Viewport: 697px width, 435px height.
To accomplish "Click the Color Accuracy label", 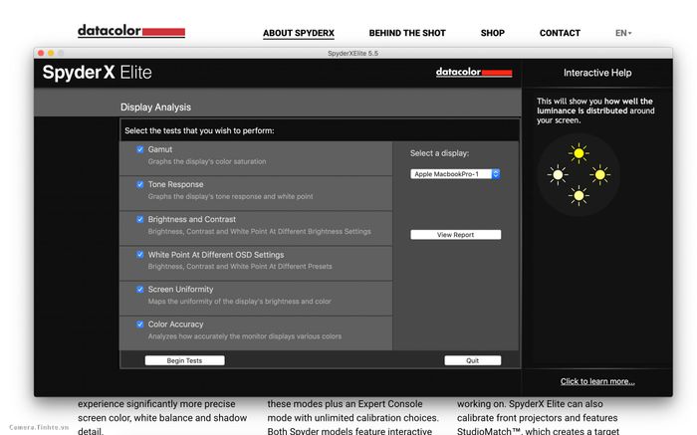I will [x=175, y=324].
